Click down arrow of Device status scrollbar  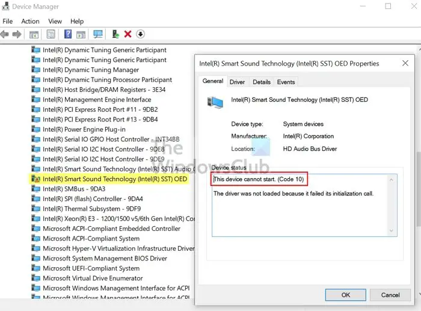(392, 230)
